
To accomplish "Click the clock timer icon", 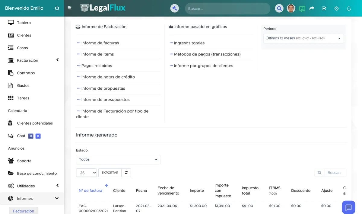I will pyautogui.click(x=336, y=8).
